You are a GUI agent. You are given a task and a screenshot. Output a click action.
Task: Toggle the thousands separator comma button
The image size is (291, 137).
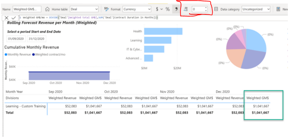(176, 9)
